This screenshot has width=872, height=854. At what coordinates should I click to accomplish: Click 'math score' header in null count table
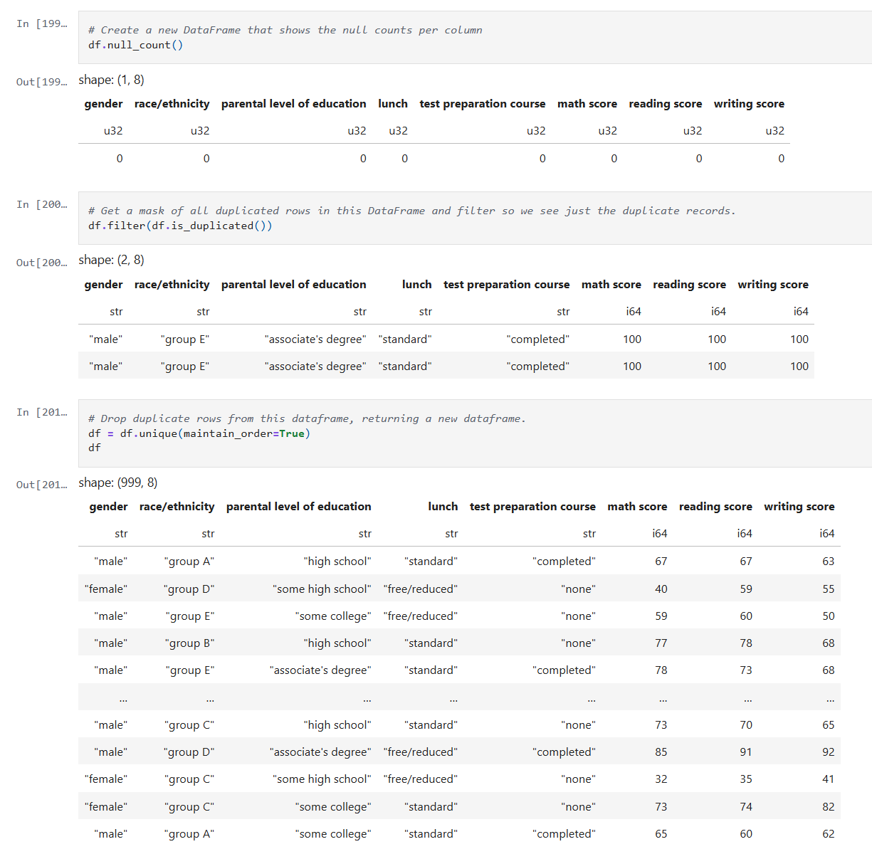click(x=587, y=104)
